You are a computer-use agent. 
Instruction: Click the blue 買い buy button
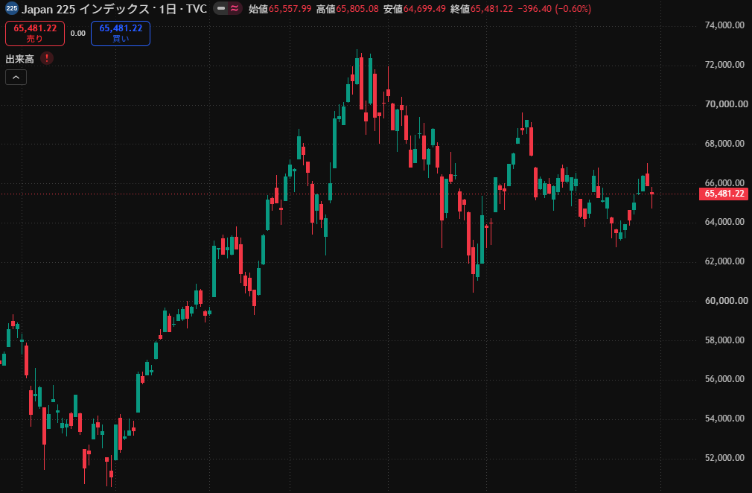(121, 34)
